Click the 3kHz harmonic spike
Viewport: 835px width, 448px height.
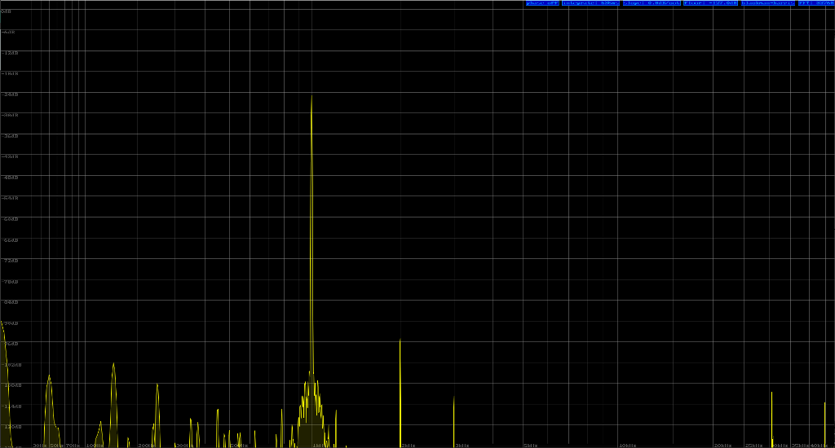453,420
